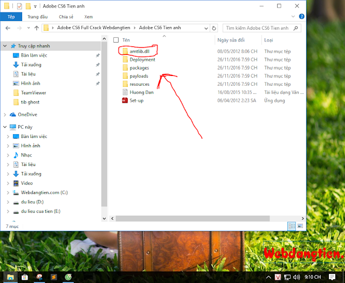Open the Tệp menu tab
The height and width of the screenshot is (283, 345).
tap(11, 17)
